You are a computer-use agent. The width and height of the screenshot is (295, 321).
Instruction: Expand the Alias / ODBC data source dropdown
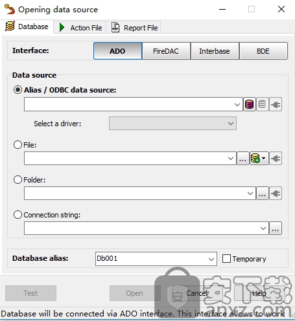[237, 105]
